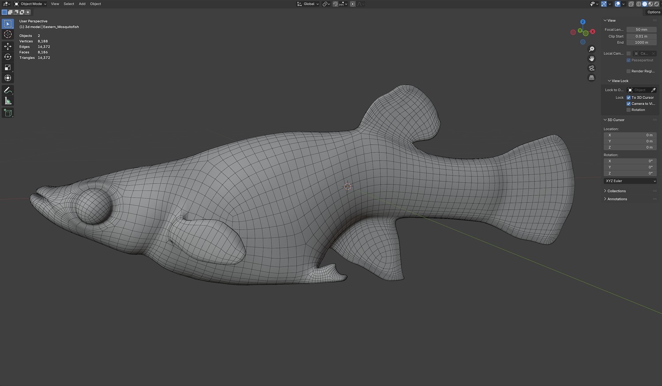Toggle the camera view icon
The image size is (662, 386).
click(x=592, y=68)
